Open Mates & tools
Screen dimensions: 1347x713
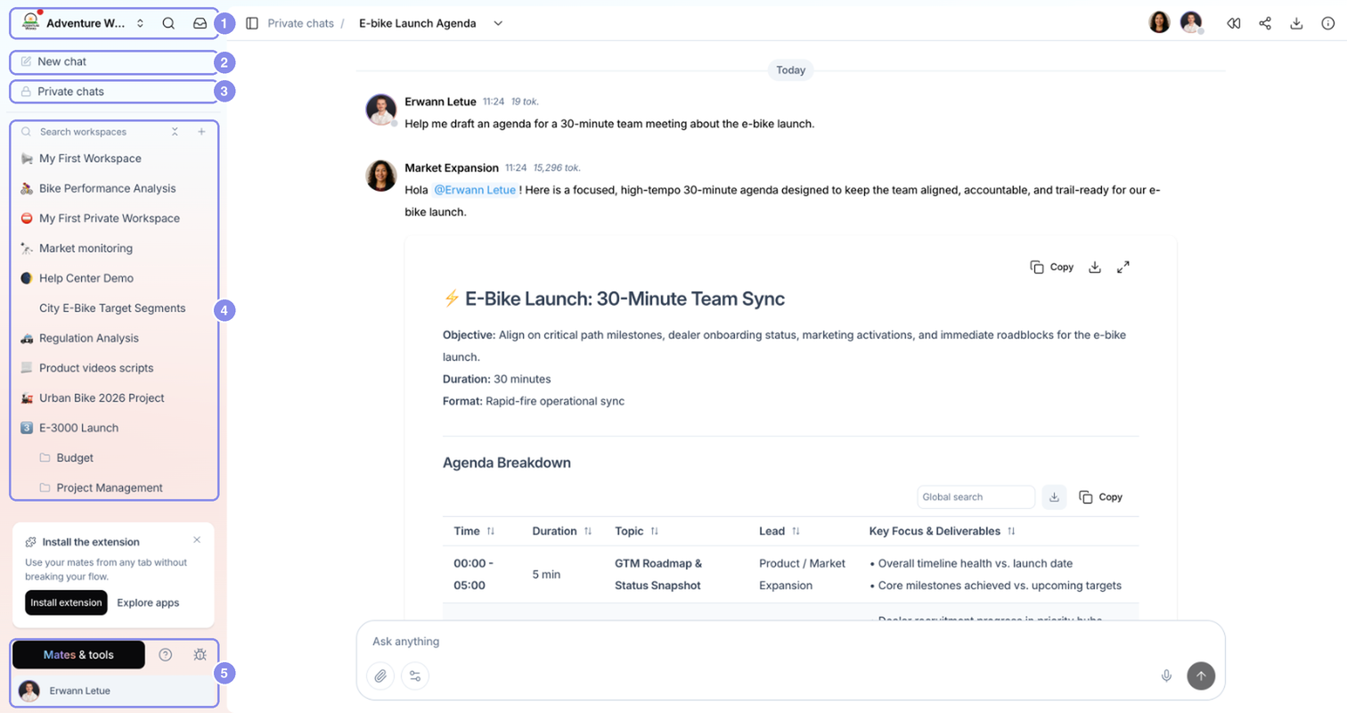(78, 655)
